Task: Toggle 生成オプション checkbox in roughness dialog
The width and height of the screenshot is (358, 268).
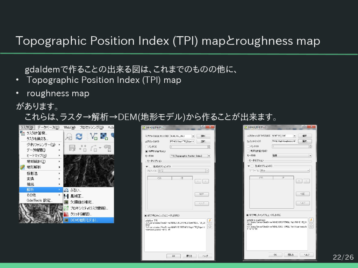Action: [x=252, y=166]
